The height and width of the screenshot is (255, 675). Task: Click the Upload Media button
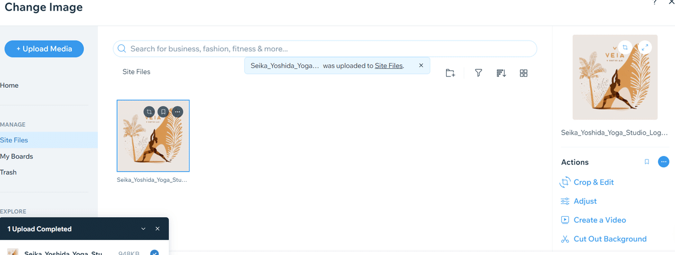tap(44, 49)
